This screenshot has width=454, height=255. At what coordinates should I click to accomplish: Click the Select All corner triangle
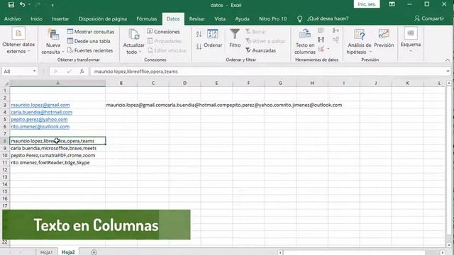(6, 84)
